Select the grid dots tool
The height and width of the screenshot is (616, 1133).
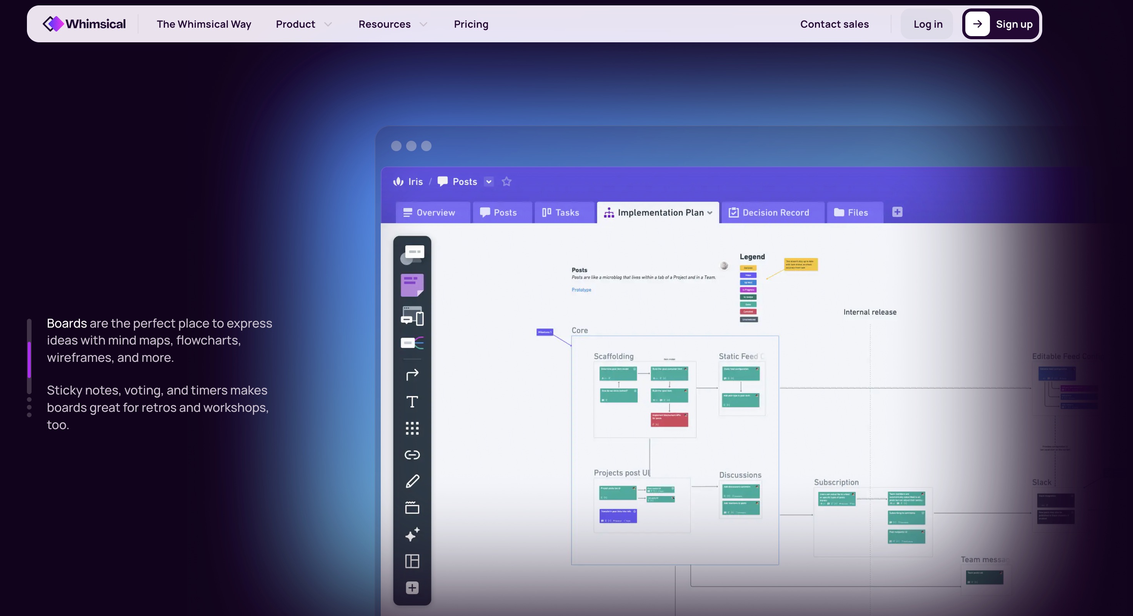point(412,428)
